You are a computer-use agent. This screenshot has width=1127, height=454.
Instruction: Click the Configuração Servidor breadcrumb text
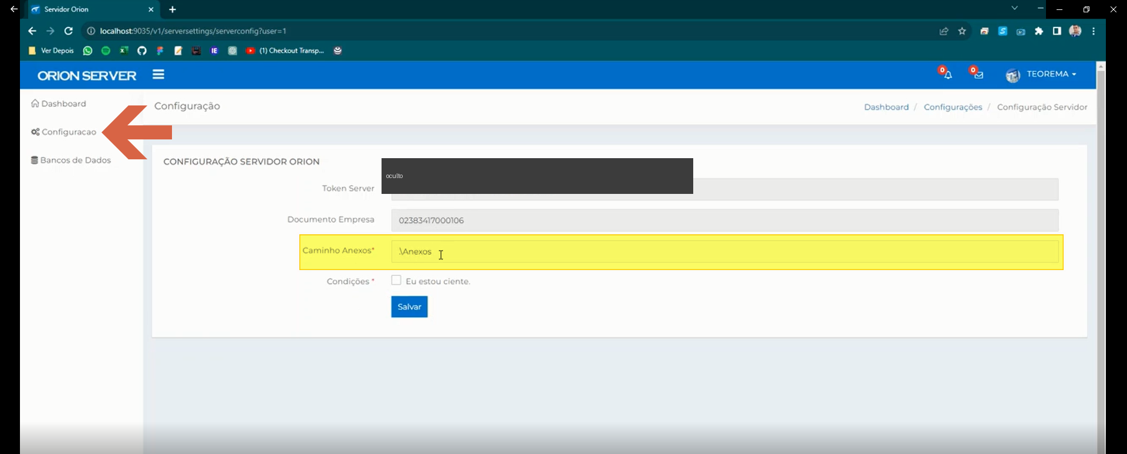[1042, 107]
